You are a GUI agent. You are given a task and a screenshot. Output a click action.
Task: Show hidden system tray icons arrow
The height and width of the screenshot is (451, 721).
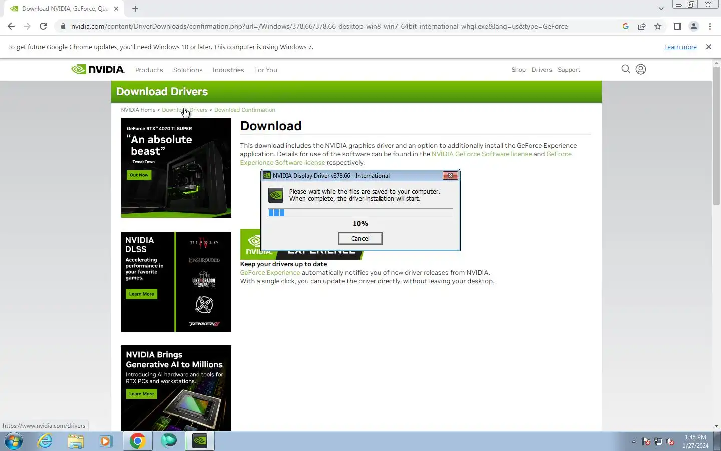pyautogui.click(x=634, y=441)
